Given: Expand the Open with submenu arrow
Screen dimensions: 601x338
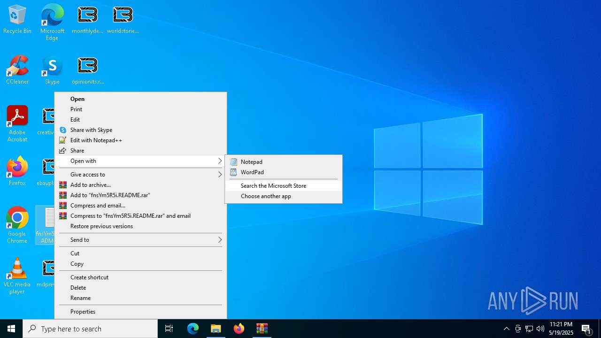Looking at the screenshot, I should click(x=220, y=161).
